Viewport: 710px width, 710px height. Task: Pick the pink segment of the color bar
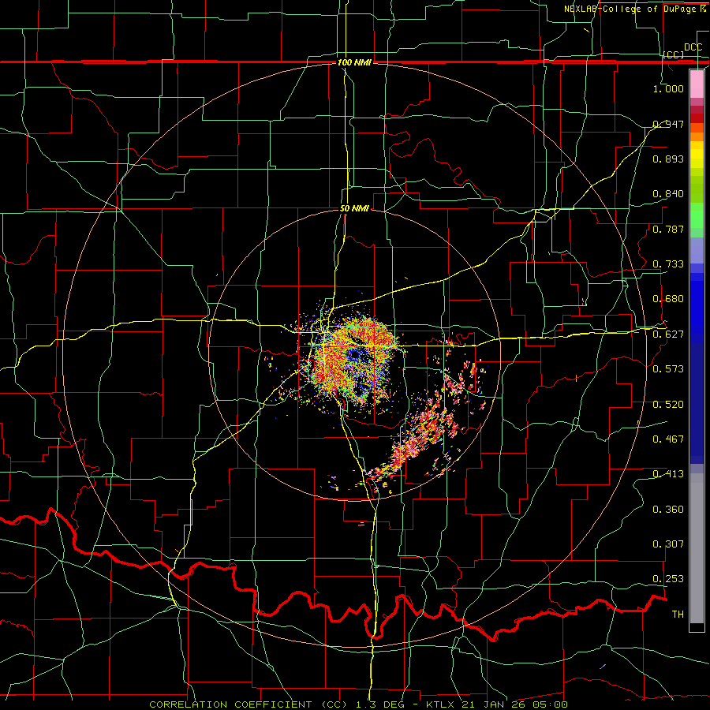[x=697, y=84]
